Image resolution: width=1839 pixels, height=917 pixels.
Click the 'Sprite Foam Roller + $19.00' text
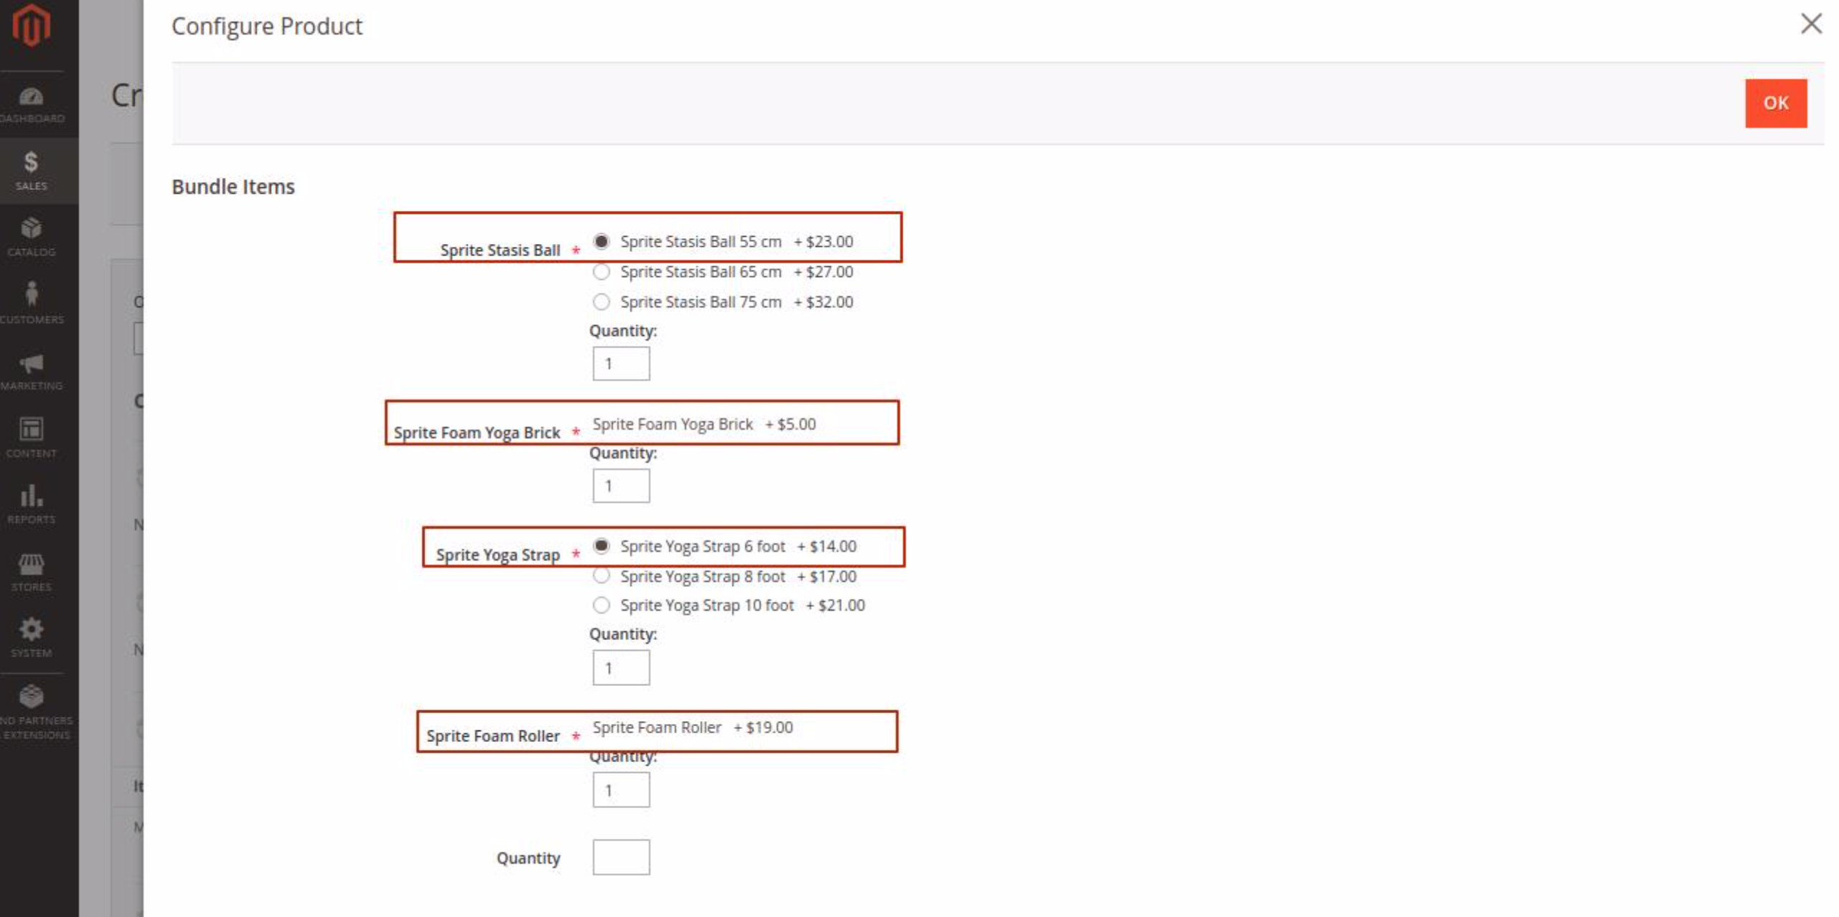pyautogui.click(x=693, y=728)
